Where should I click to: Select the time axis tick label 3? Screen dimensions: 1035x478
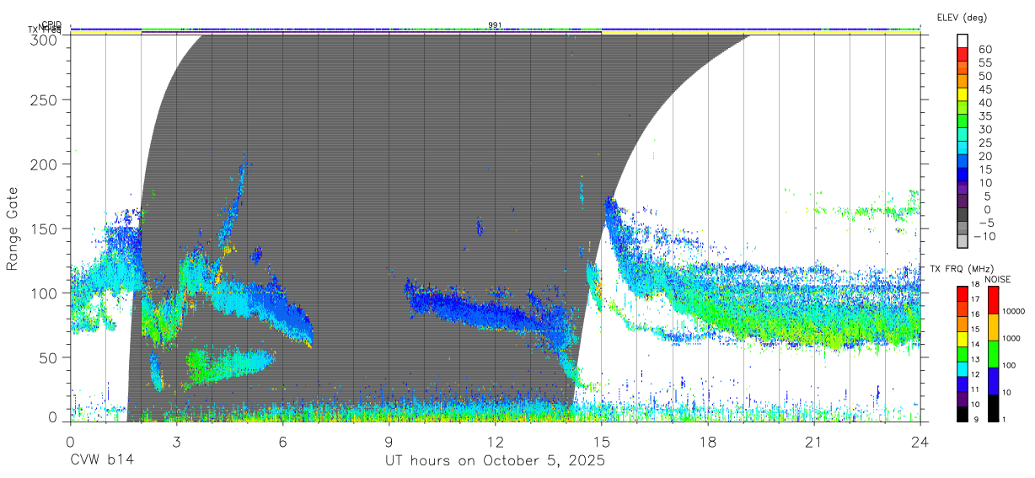176,442
